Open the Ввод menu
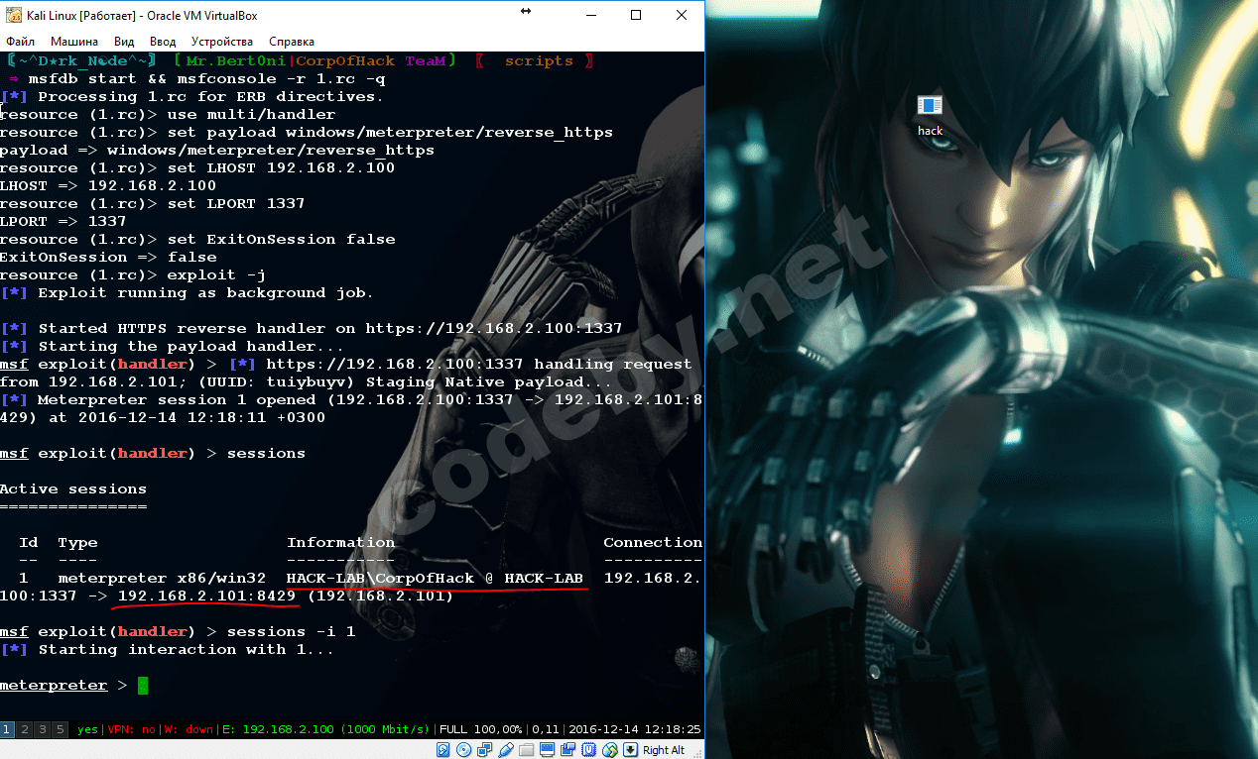 (x=163, y=42)
